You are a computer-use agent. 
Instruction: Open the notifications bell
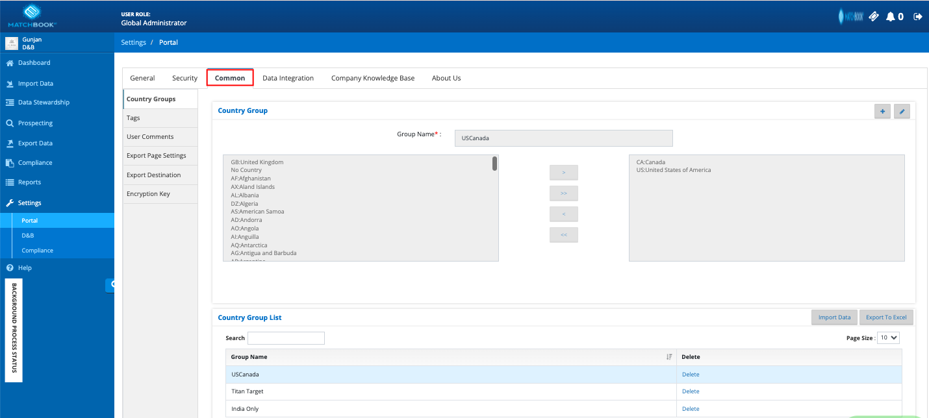pos(890,16)
